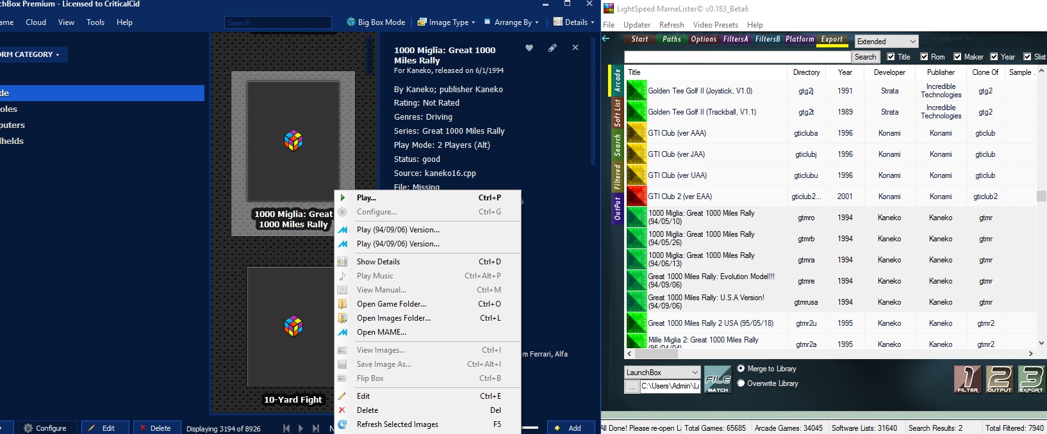Close the LaunchBox game details panel
Viewport: 1047px width, 434px height.
(x=575, y=47)
